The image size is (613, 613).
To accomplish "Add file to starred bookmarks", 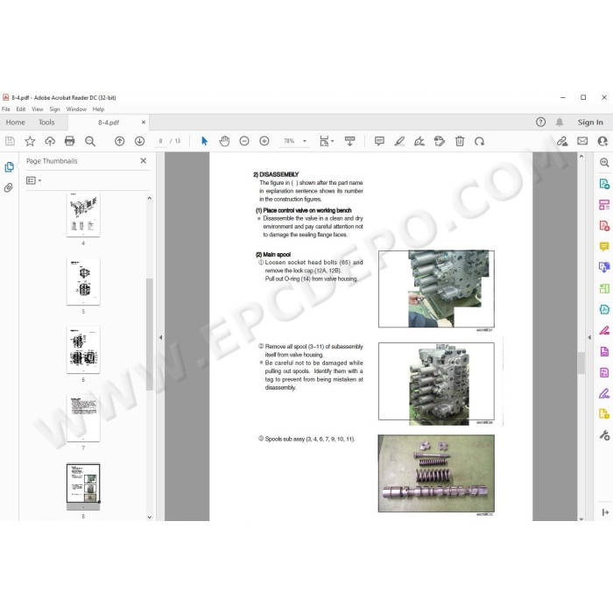I will (x=30, y=141).
